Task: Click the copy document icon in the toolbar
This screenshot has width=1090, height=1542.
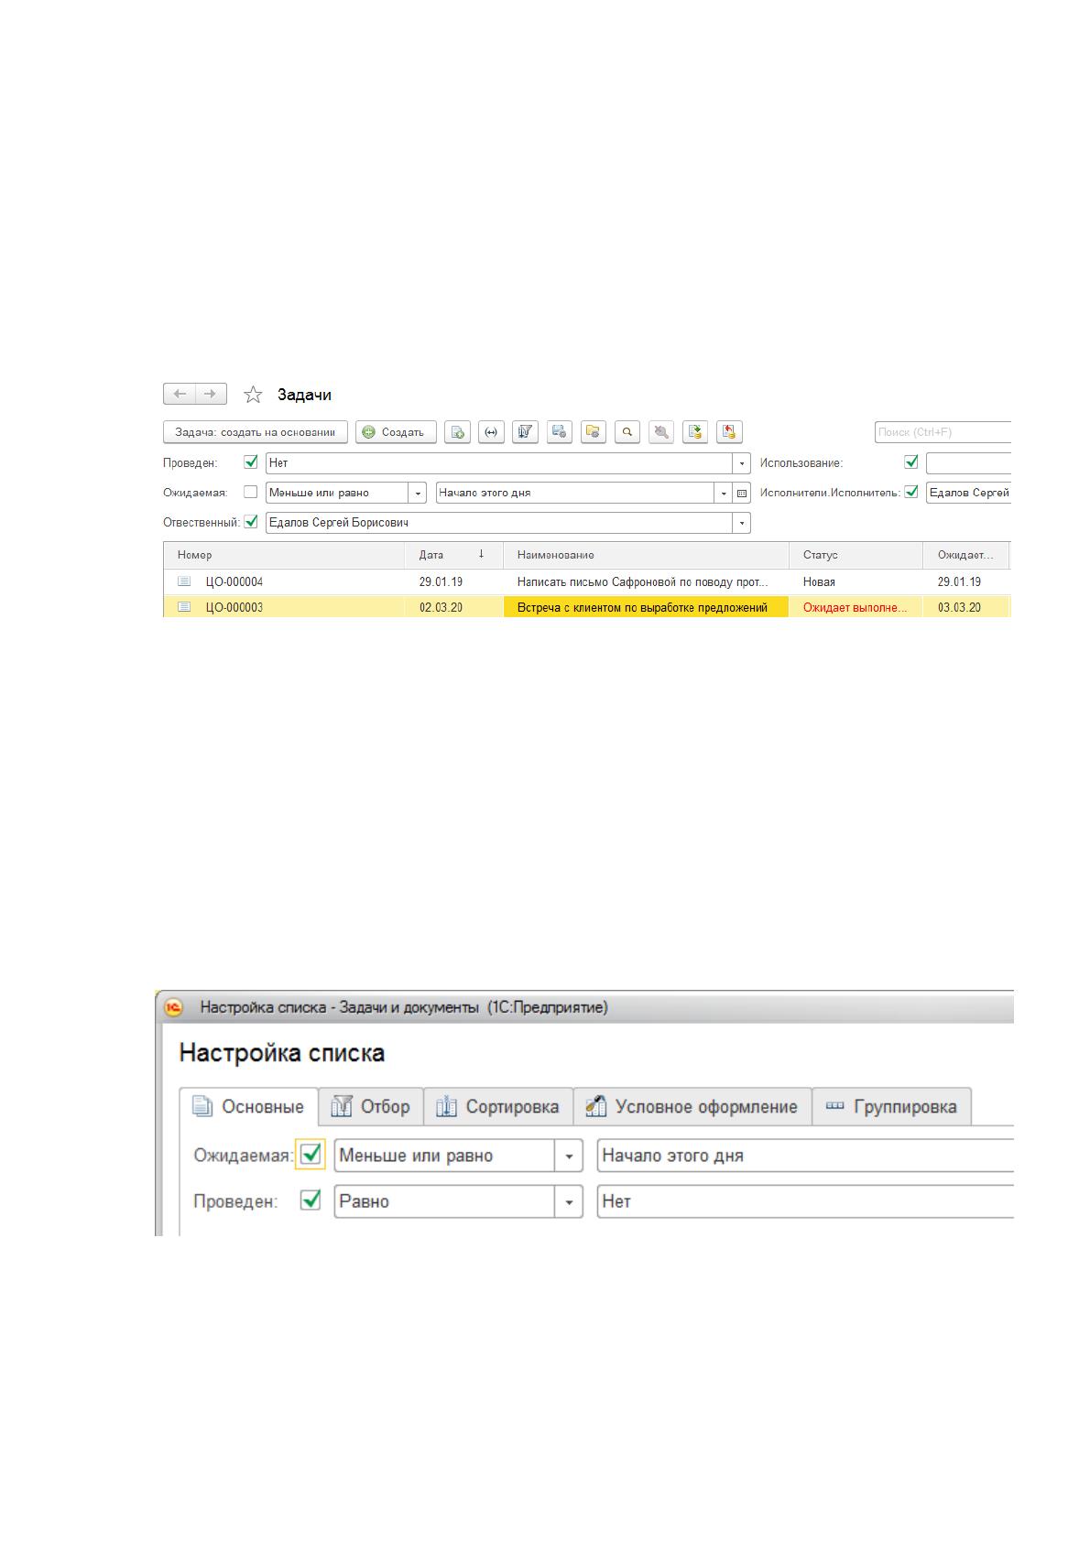Action: (x=458, y=432)
